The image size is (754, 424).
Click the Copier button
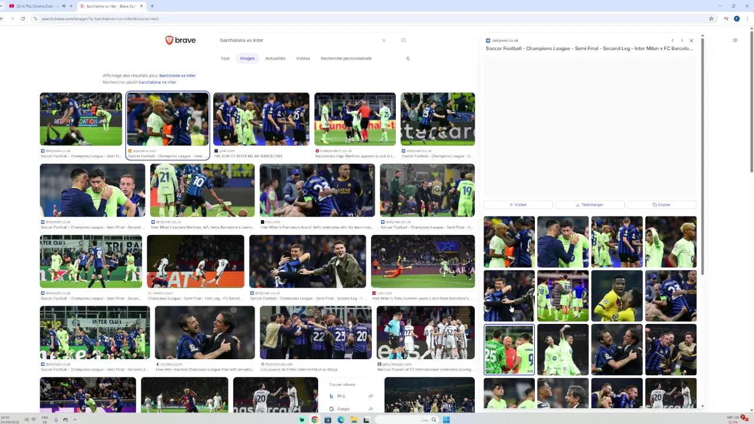(662, 205)
